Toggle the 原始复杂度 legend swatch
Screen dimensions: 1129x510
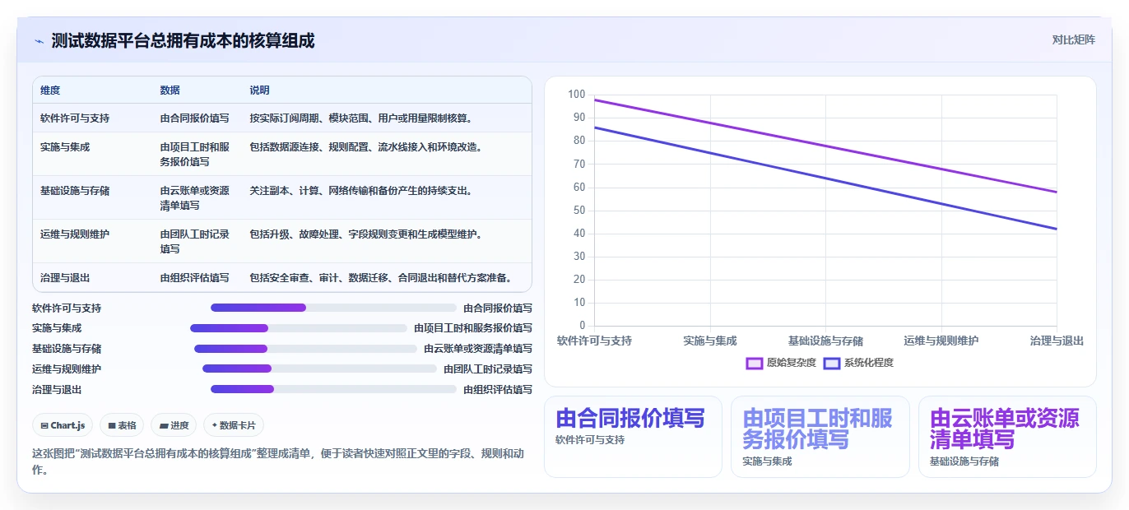click(x=755, y=363)
